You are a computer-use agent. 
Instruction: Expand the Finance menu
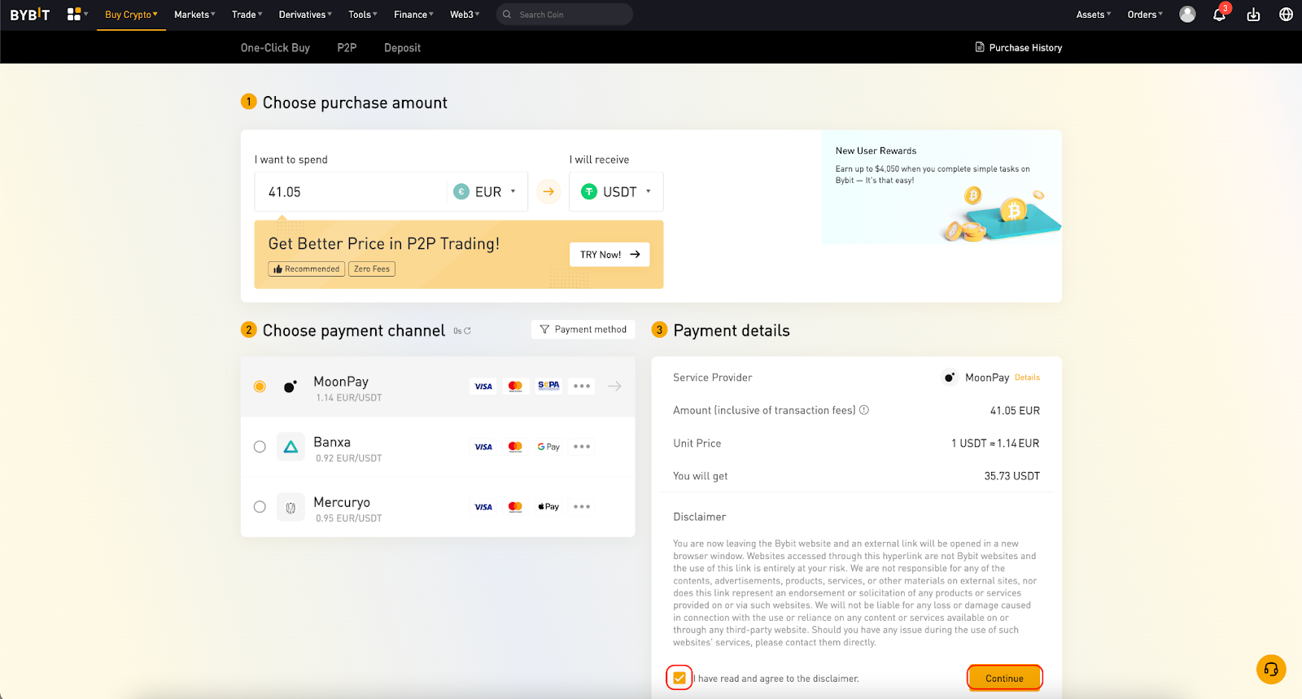coord(413,15)
